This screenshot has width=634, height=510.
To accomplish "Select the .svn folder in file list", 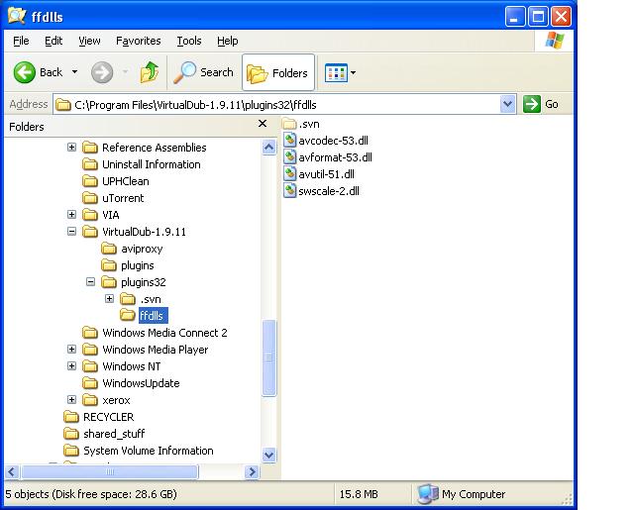I will (x=301, y=124).
